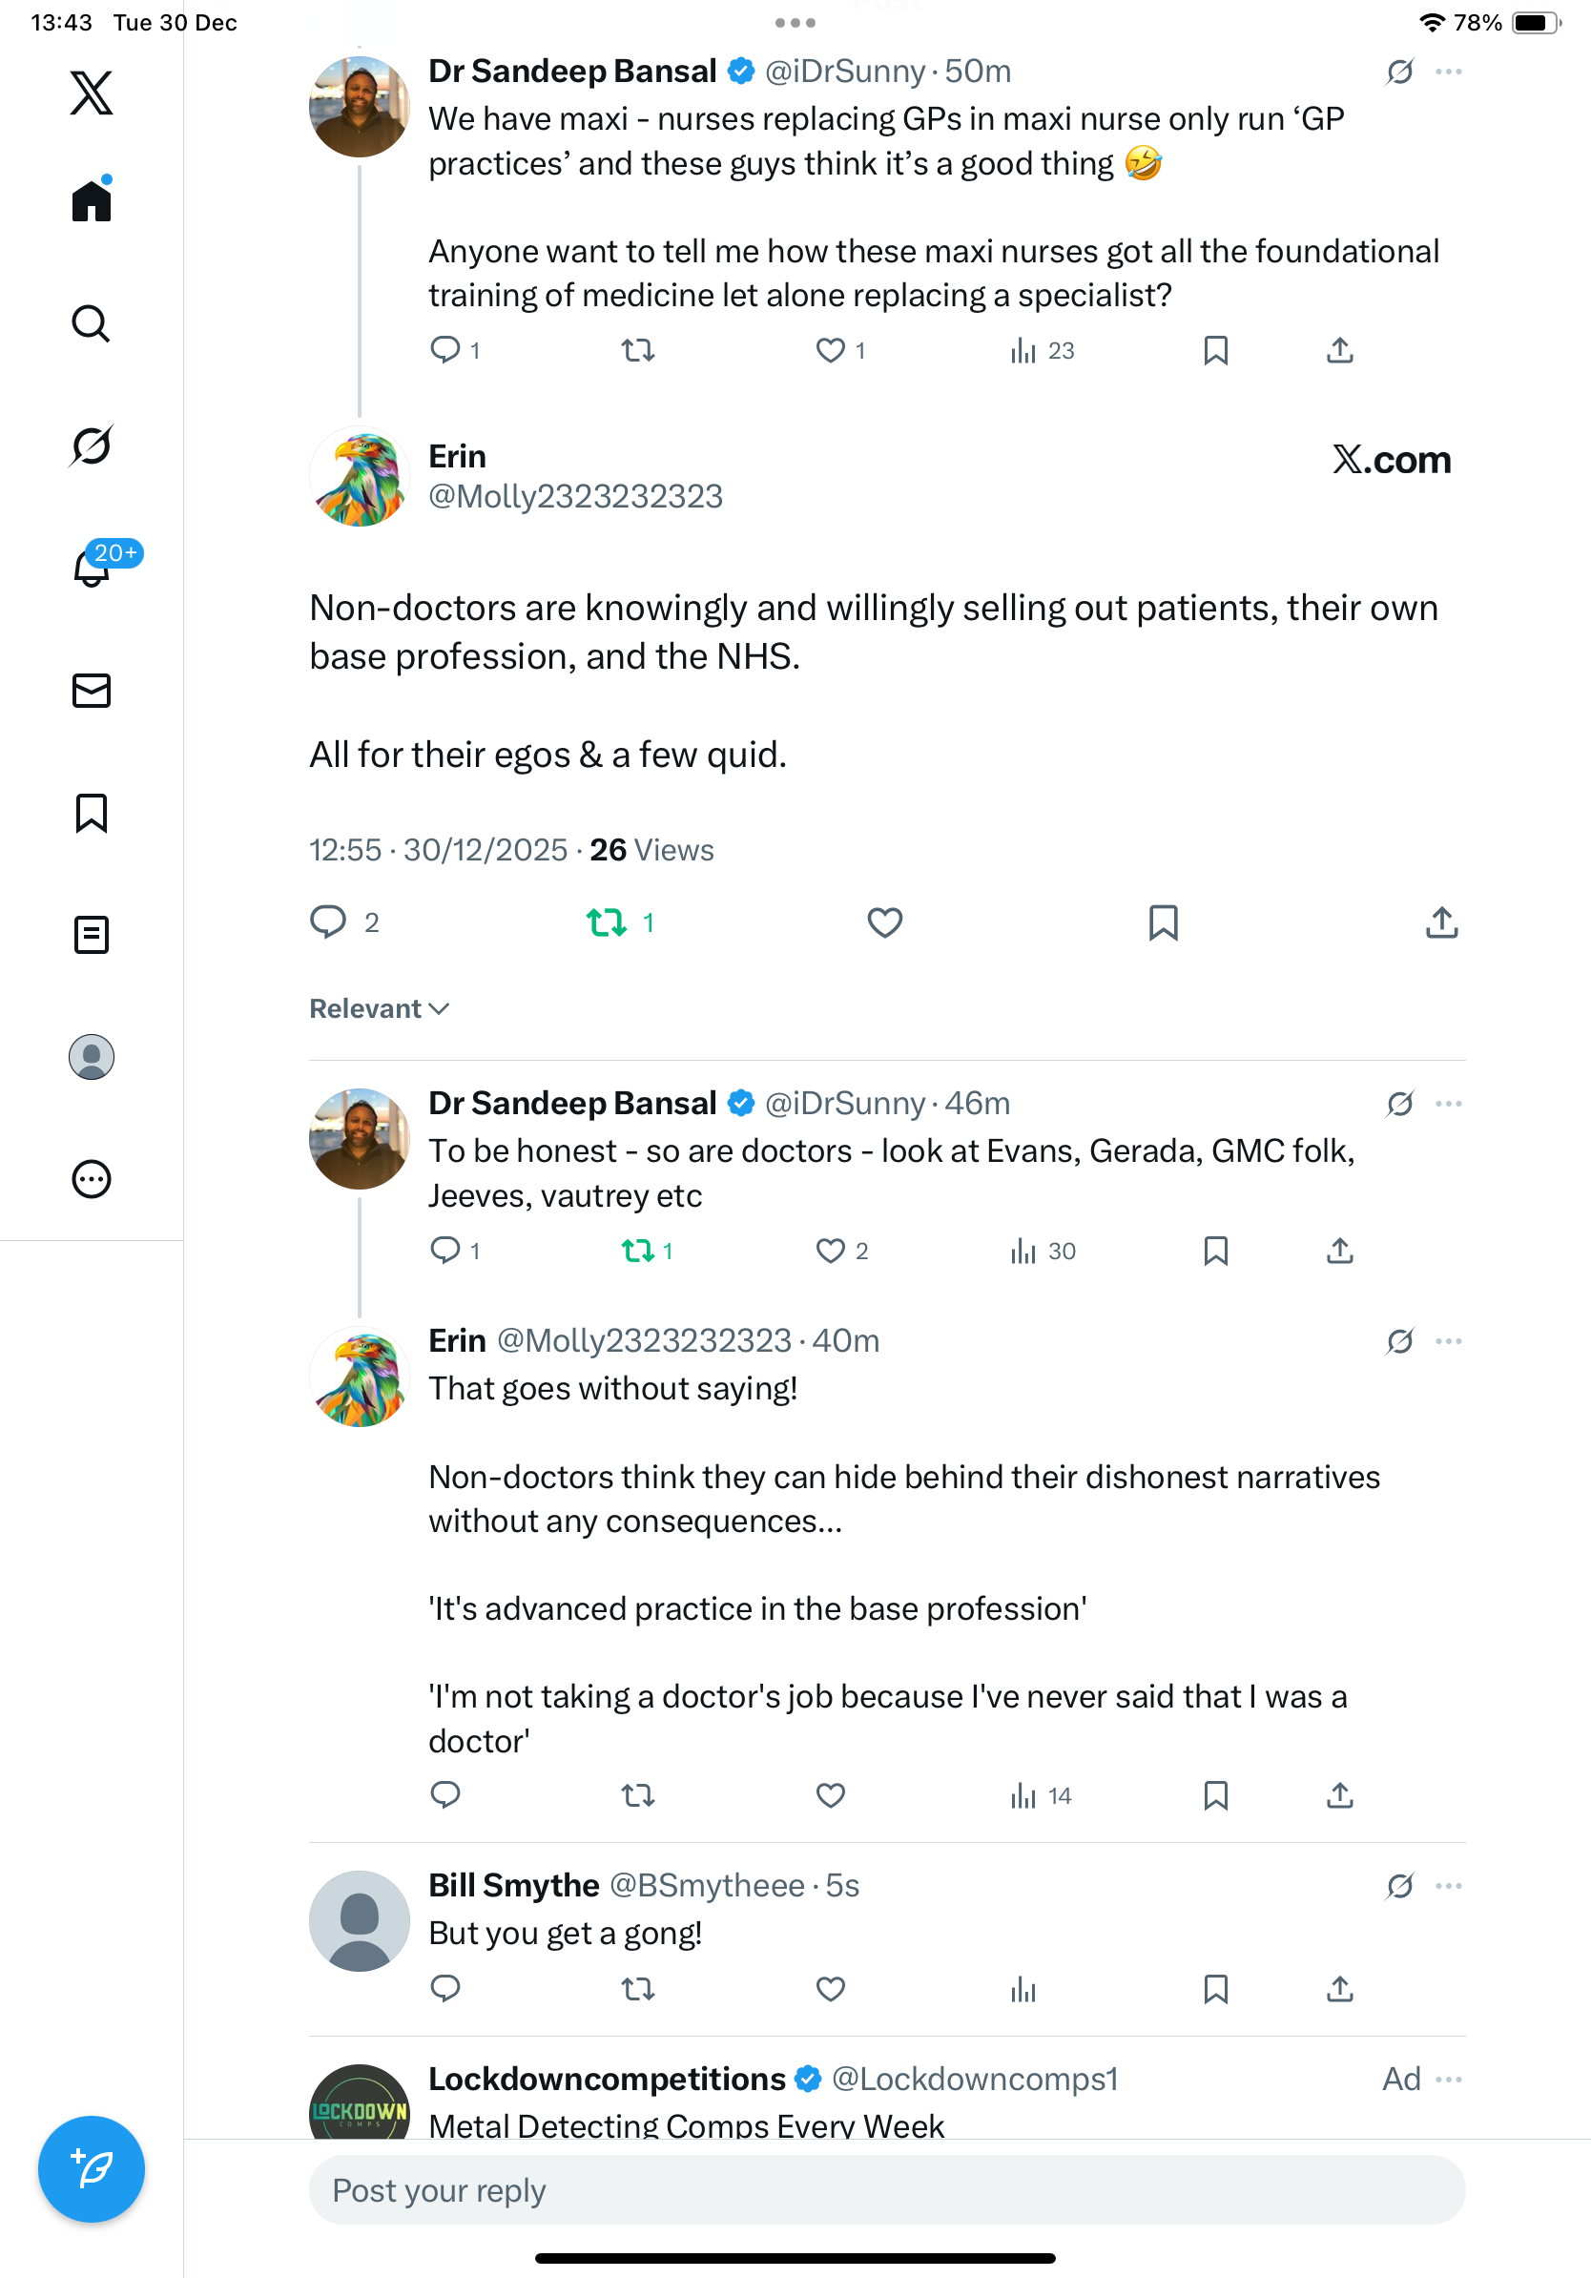Open Bookmarks in sidebar
Viewport: 1591px width, 2278px height.
(x=92, y=813)
